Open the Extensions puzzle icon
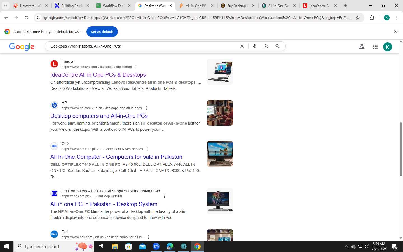The height and width of the screenshot is (252, 403). 372,18
